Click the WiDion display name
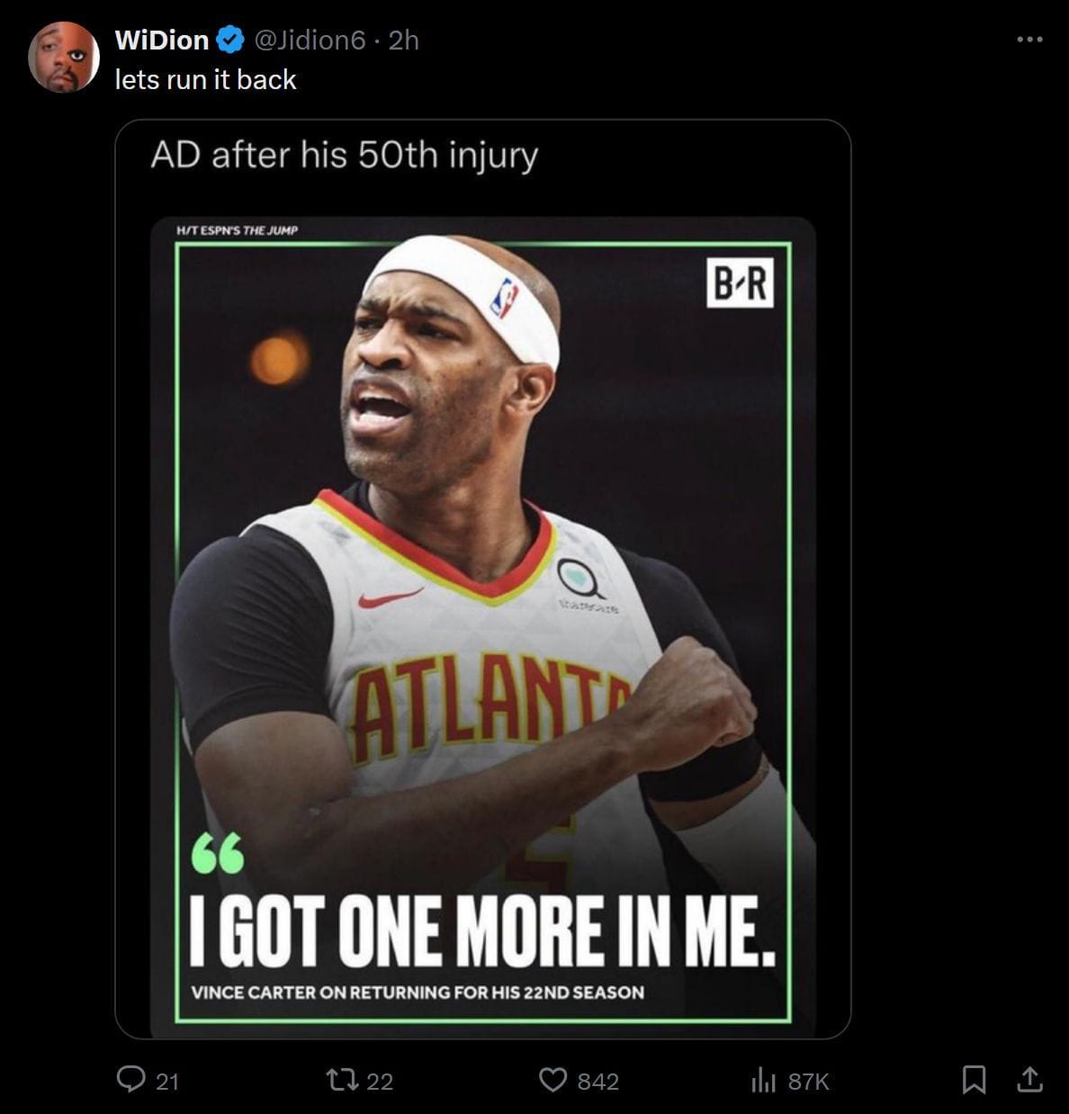This screenshot has height=1114, width=1069. [x=162, y=40]
